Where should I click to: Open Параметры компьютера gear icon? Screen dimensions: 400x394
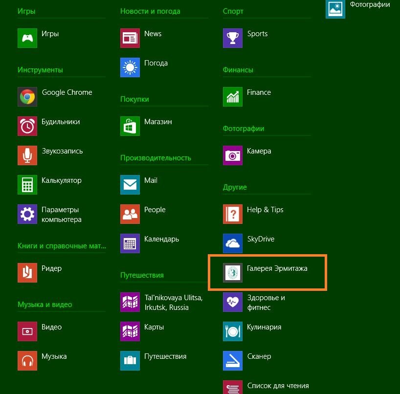coord(27,214)
